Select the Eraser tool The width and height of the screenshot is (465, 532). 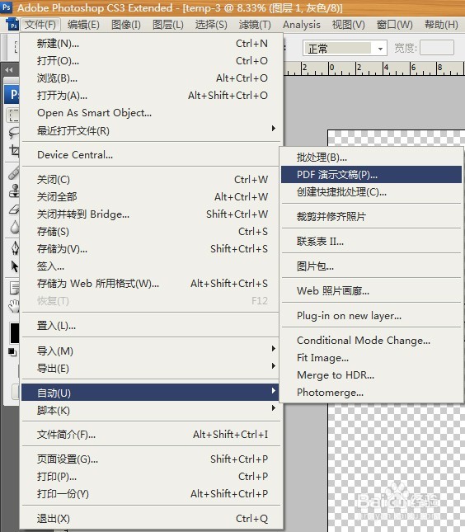coord(14,209)
